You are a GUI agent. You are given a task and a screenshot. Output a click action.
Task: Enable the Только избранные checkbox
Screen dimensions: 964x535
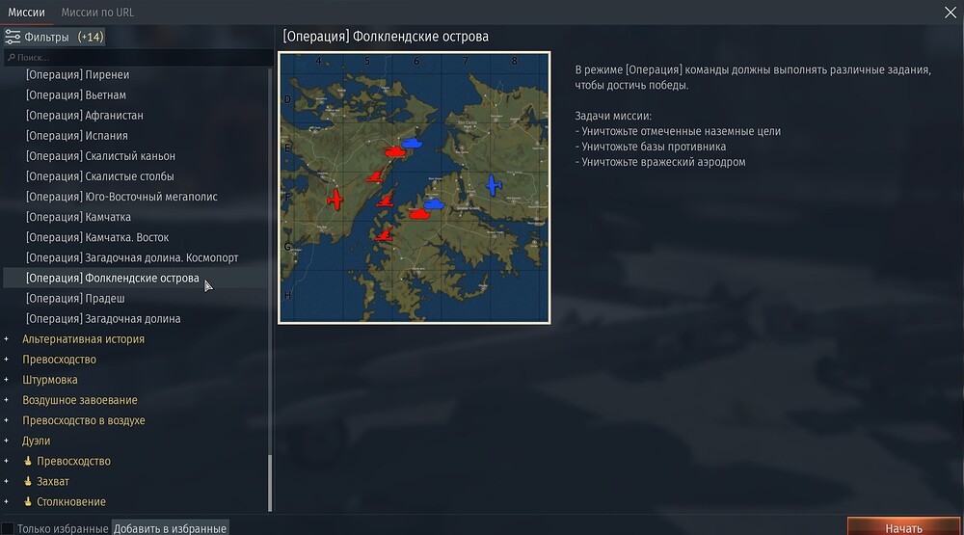coord(9,528)
